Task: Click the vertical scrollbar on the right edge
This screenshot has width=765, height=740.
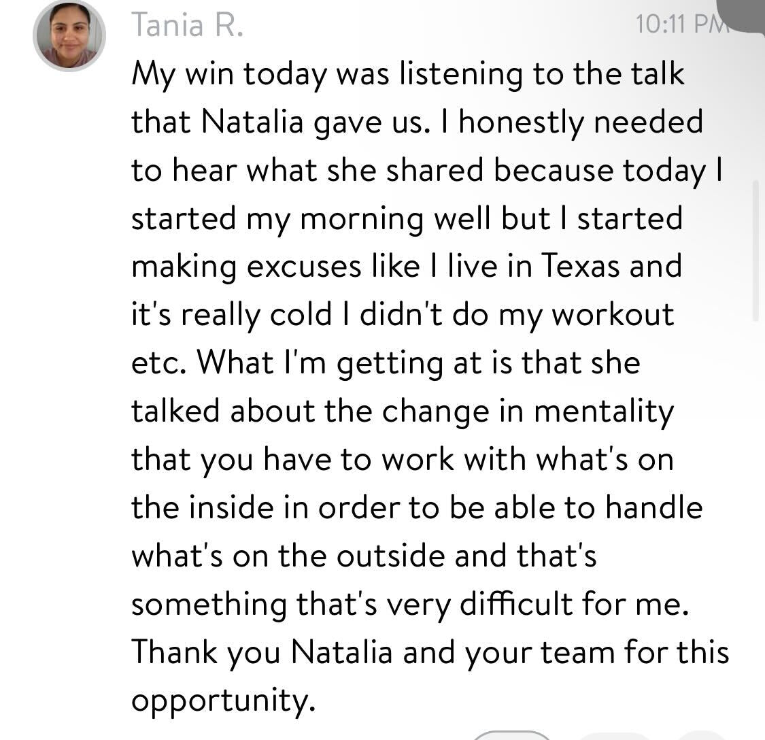Action: point(755,252)
